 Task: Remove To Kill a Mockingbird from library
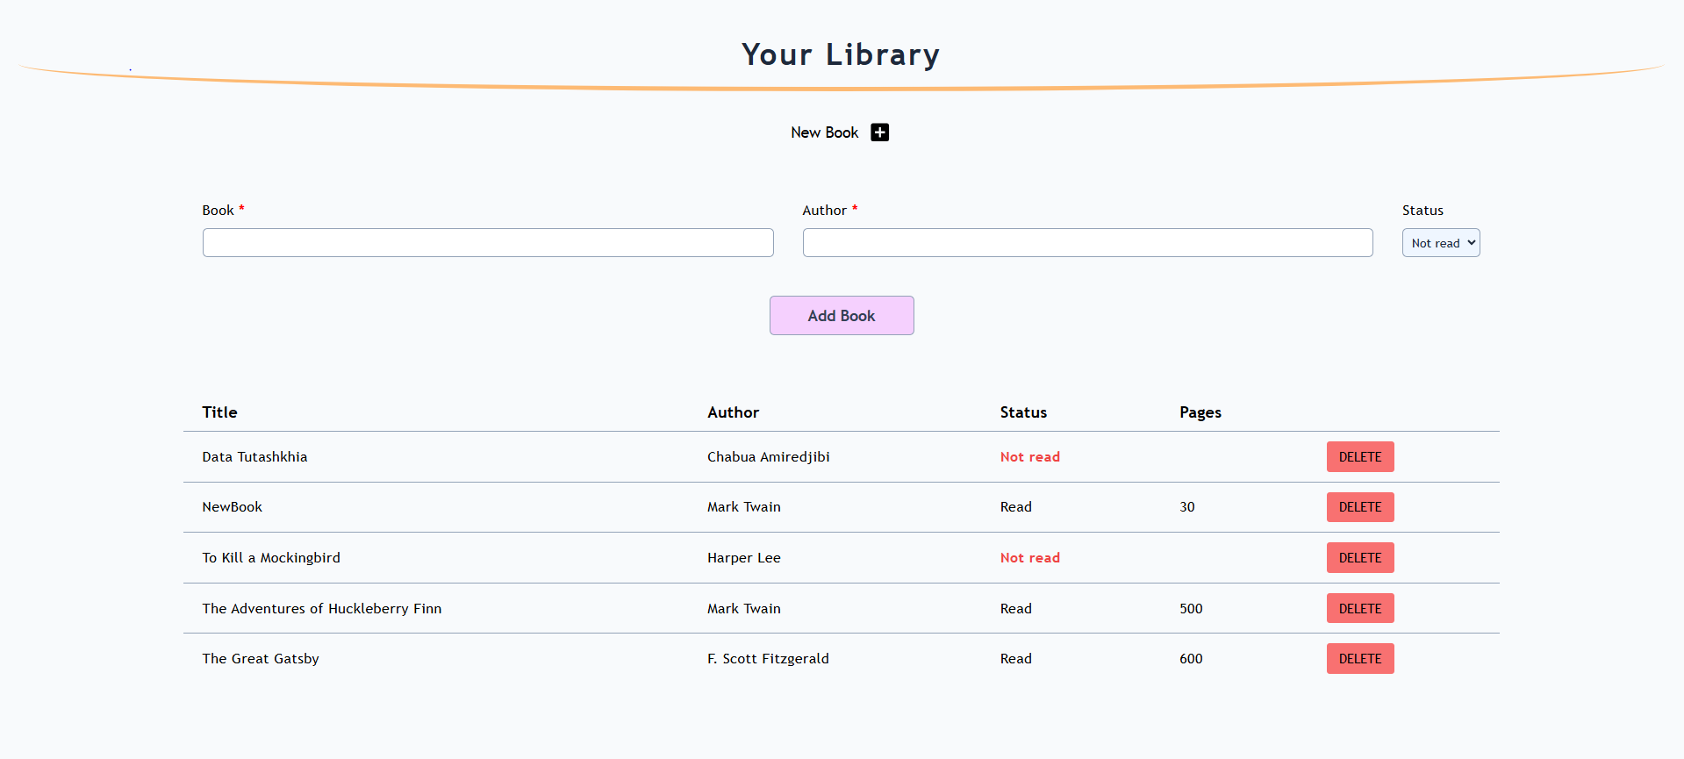click(1359, 558)
